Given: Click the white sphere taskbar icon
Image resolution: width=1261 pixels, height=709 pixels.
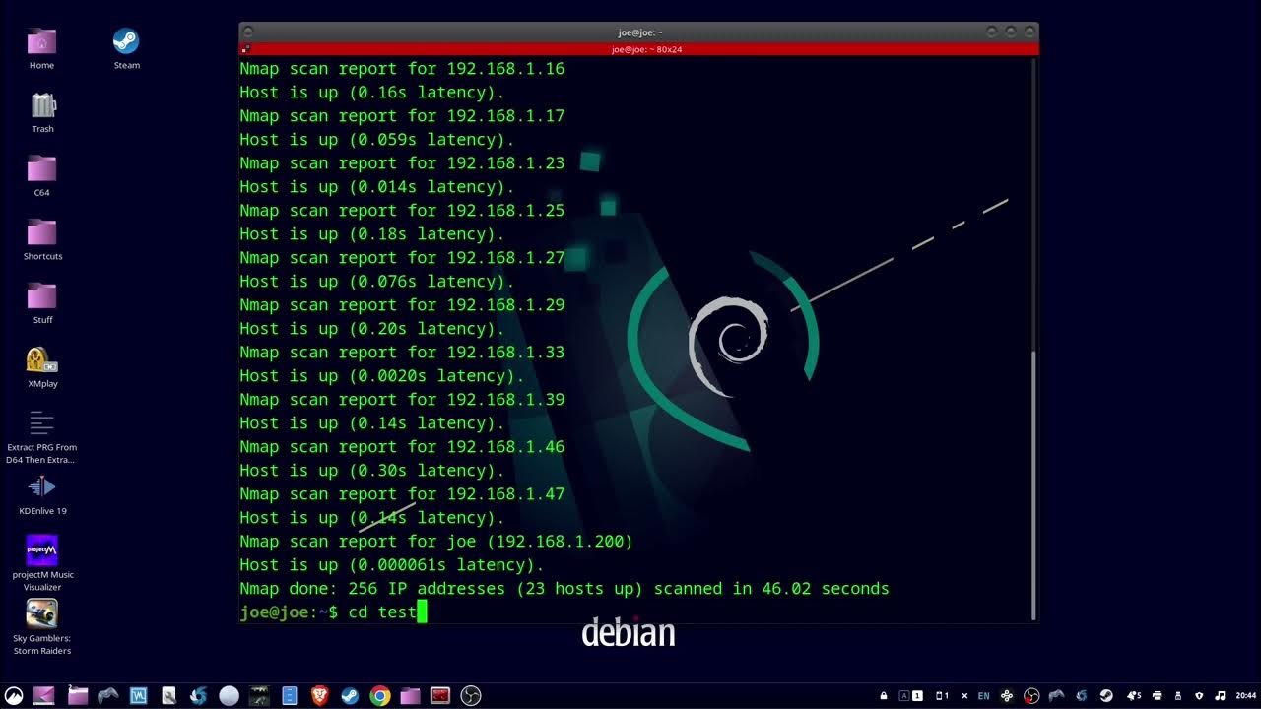Looking at the screenshot, I should [230, 695].
